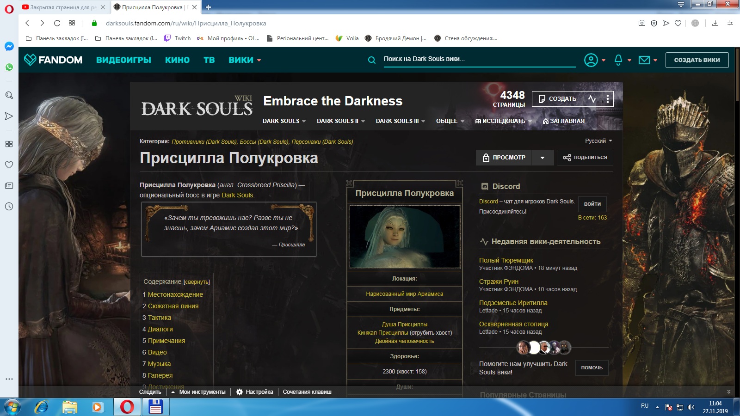Open wiki activity pulse icon
Image resolution: width=740 pixels, height=416 pixels.
pyautogui.click(x=592, y=99)
